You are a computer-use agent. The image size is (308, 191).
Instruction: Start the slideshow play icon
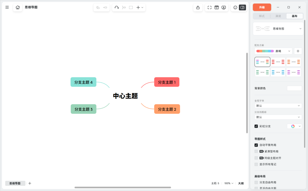pyautogui.click(x=224, y=7)
